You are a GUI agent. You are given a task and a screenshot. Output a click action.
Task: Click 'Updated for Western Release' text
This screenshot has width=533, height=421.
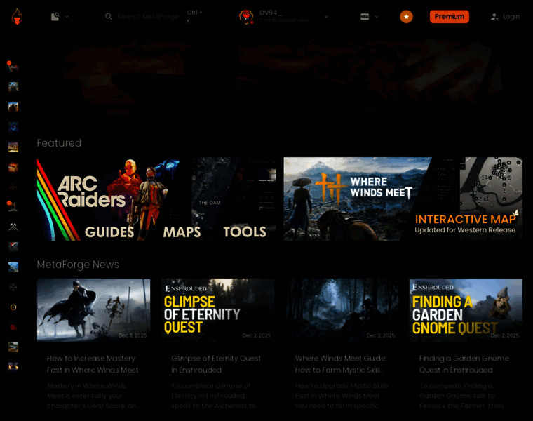[x=465, y=230]
